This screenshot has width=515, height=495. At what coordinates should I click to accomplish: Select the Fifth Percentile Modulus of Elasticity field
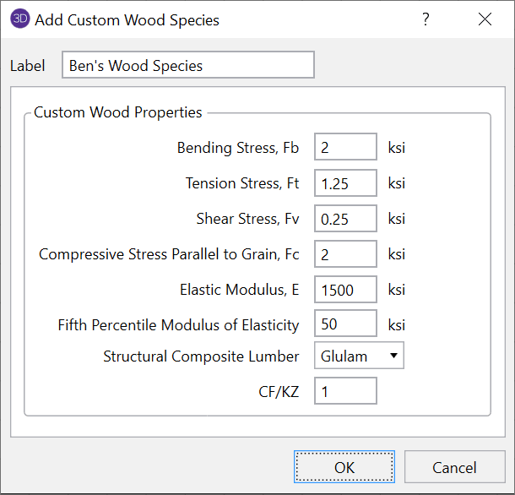[x=345, y=324]
